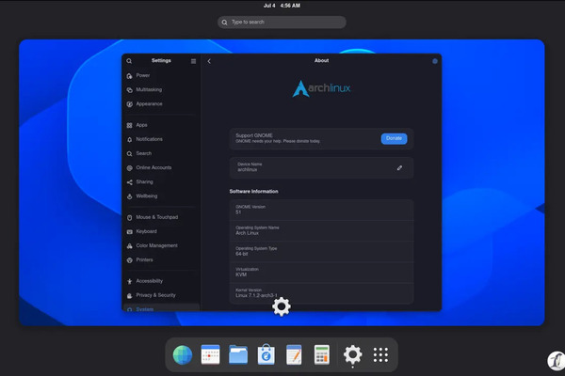Open Files from the dock
The image size is (565, 376).
(238, 354)
